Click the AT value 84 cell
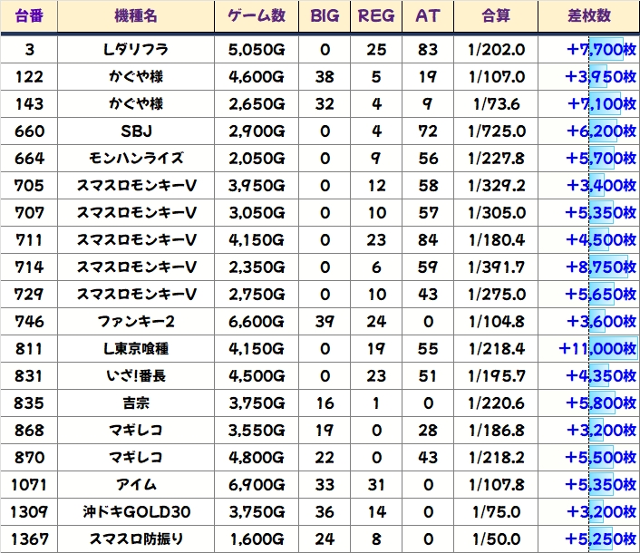640x553 pixels. tap(428, 240)
